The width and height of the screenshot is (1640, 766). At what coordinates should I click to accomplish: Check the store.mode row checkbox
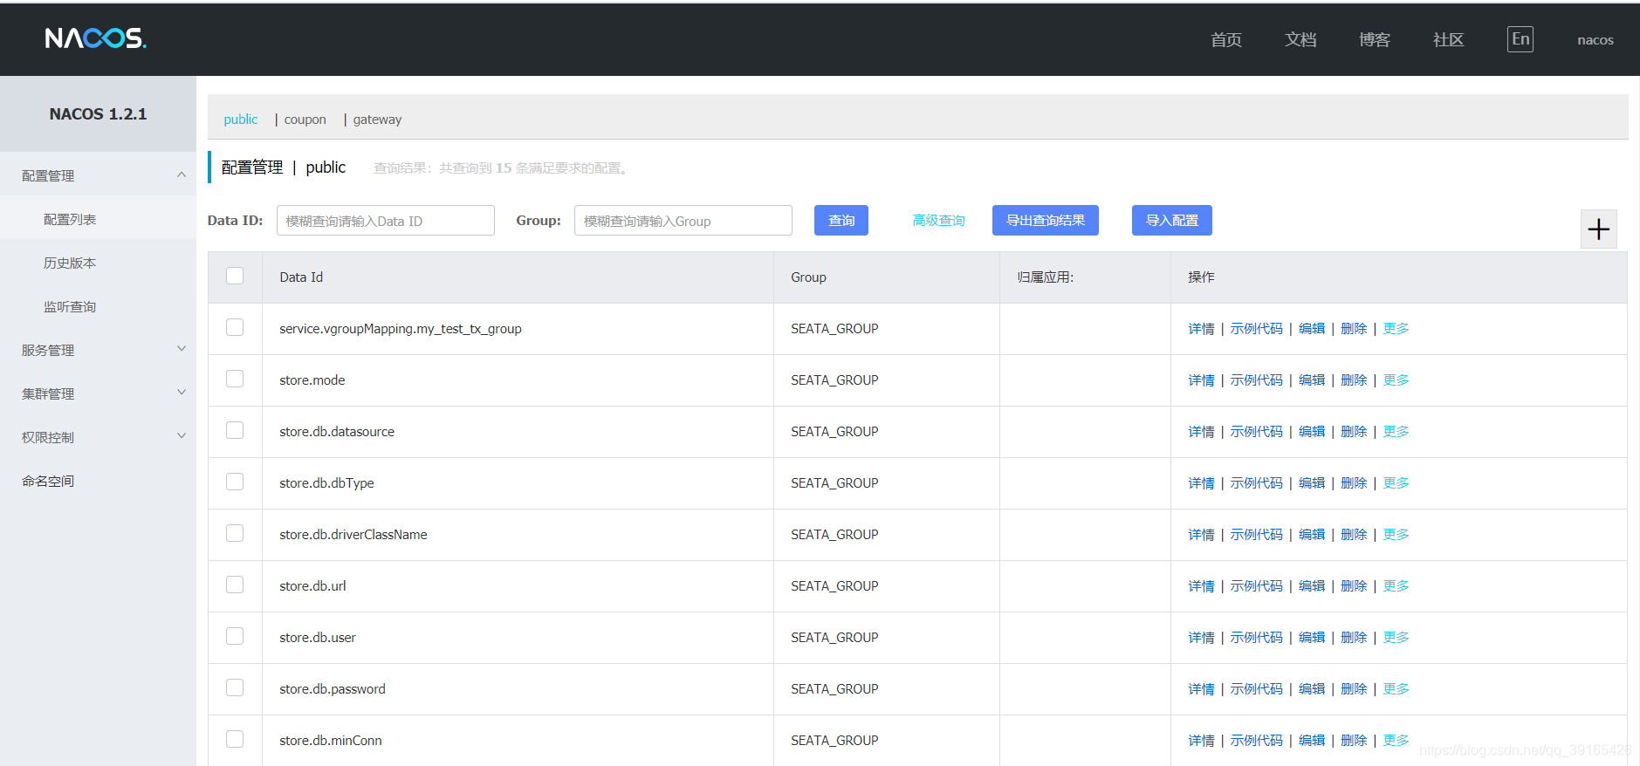[x=235, y=379]
